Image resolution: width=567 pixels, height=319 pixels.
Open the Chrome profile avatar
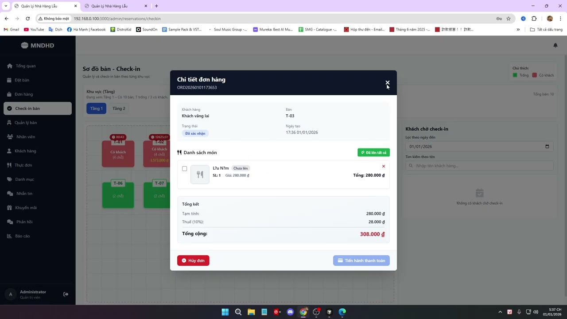(550, 19)
